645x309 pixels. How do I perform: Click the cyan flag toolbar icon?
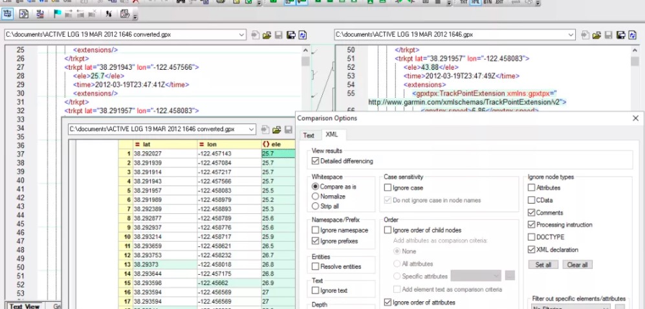point(58,14)
